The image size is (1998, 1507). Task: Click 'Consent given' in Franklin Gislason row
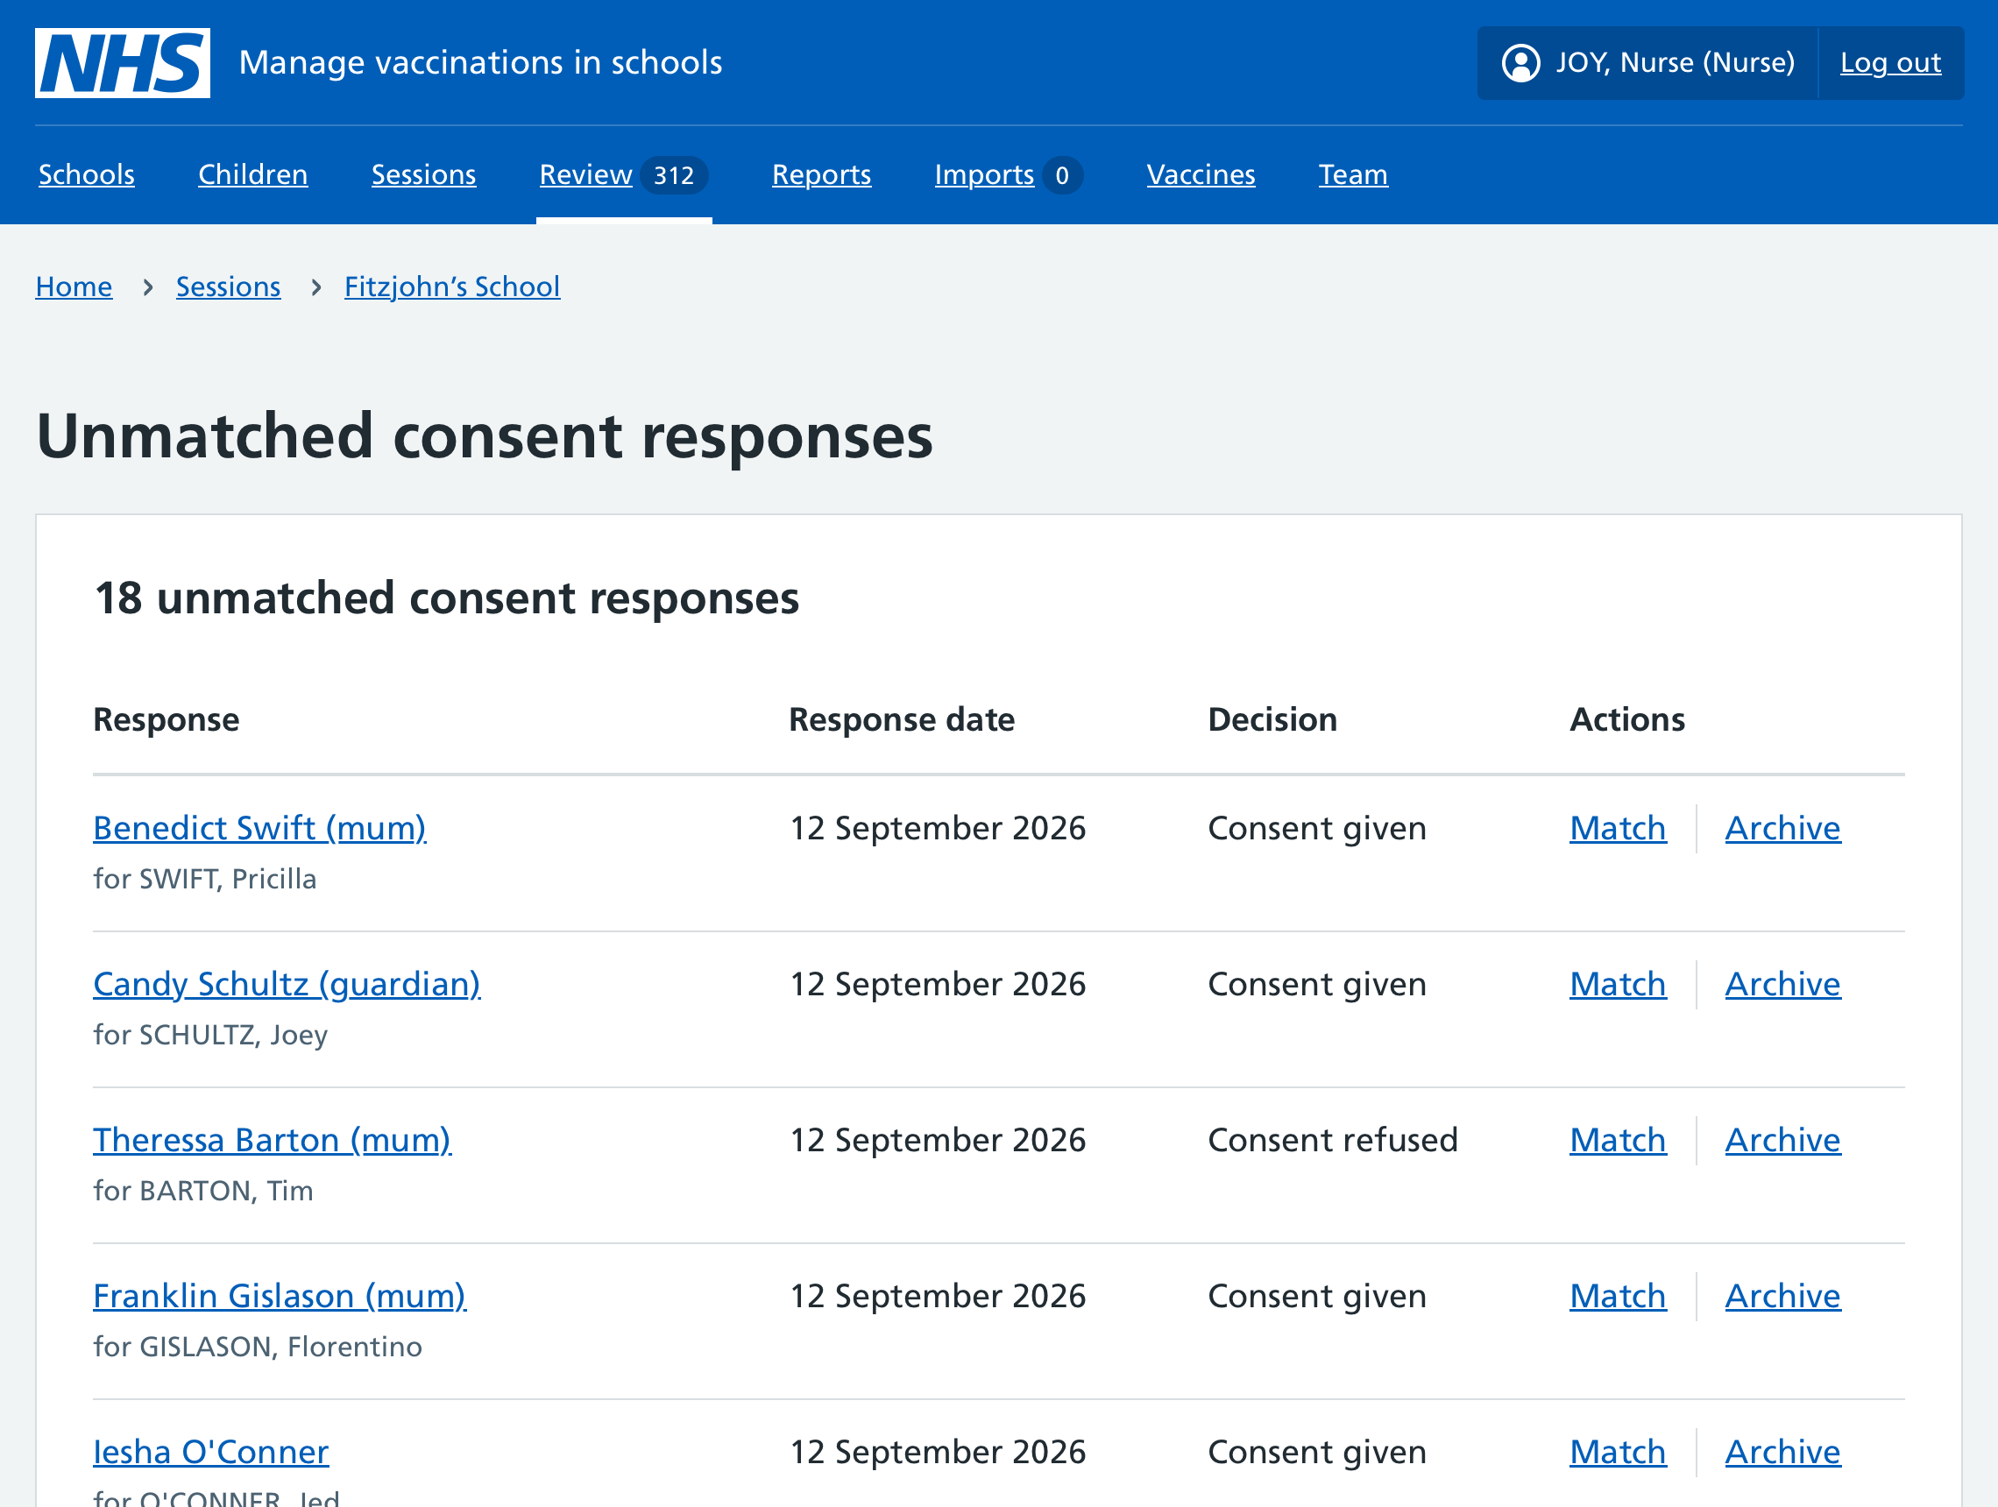(x=1318, y=1297)
